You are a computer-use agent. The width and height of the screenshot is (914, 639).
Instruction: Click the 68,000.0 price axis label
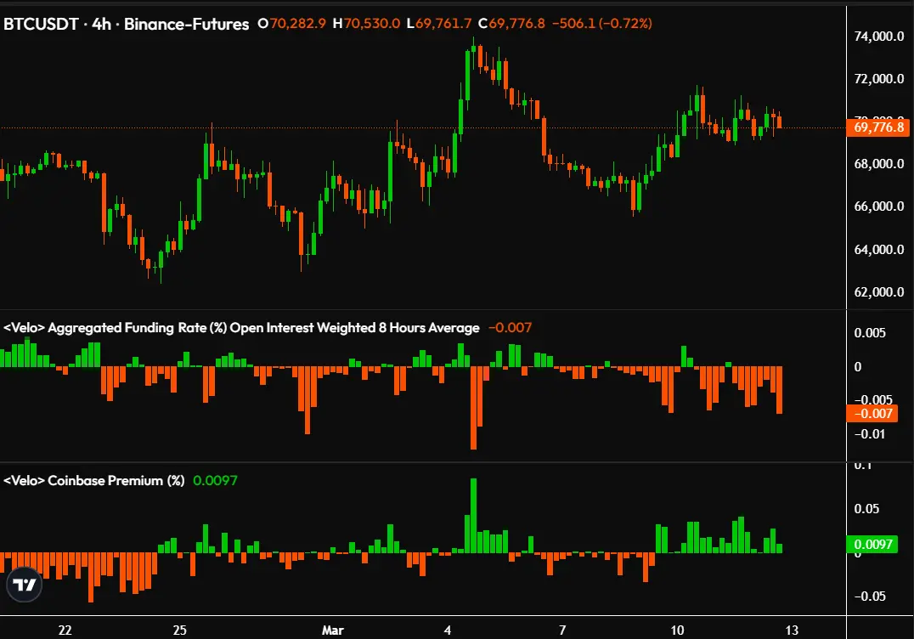tap(879, 164)
